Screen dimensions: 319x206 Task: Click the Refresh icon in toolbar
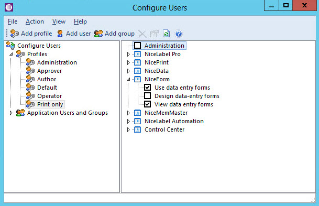(166, 34)
